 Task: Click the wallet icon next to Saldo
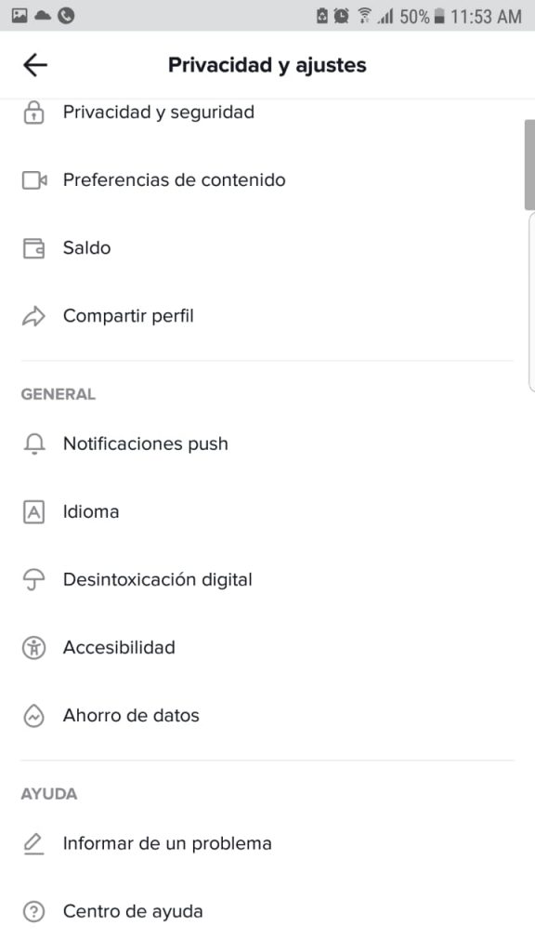click(33, 248)
